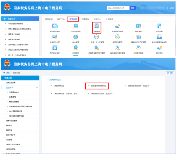Open 海关缴款书重号核查 sidebar item
The height and width of the screenshot is (155, 177).
[x=16, y=116]
